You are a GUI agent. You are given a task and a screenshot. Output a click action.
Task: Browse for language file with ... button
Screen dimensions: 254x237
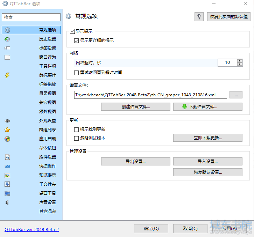click(236, 95)
